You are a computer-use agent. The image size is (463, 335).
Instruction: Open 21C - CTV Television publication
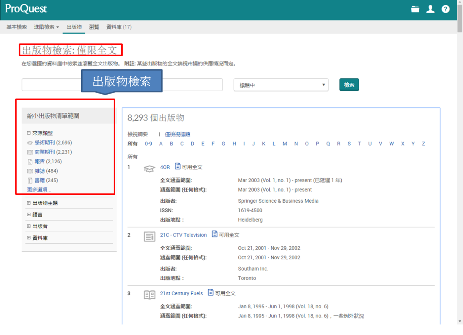183,235
